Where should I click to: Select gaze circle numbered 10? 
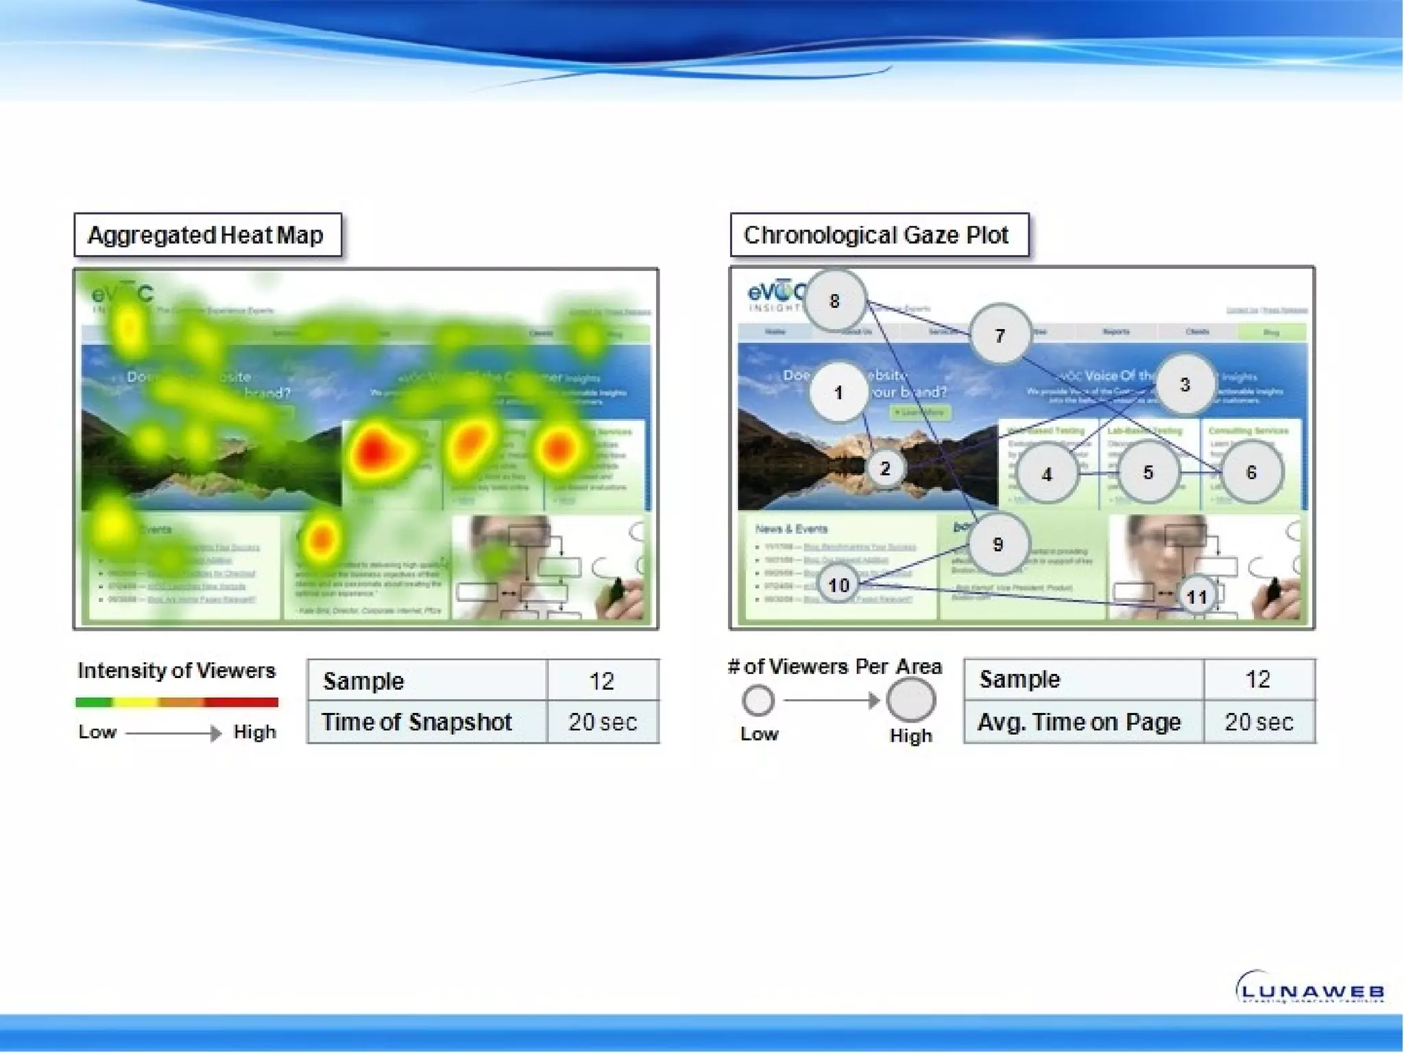[838, 585]
